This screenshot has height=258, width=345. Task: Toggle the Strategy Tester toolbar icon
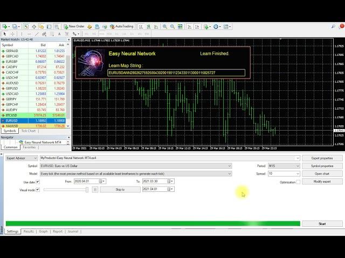click(57, 26)
